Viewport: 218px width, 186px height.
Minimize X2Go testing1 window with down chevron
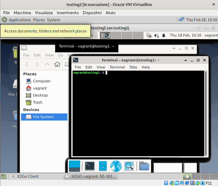[x=199, y=28]
